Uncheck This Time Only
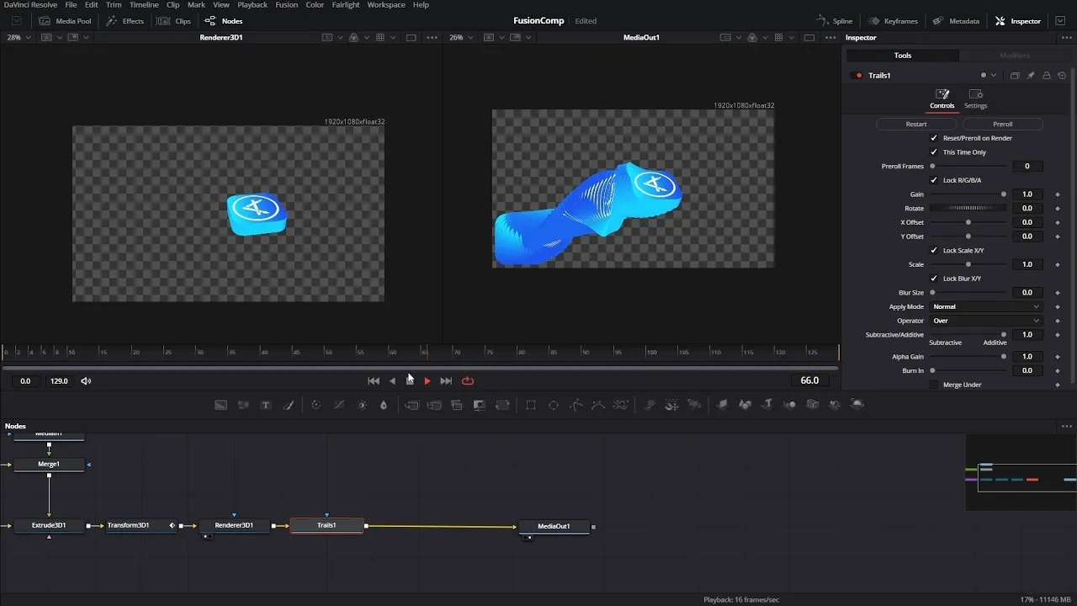 933,152
